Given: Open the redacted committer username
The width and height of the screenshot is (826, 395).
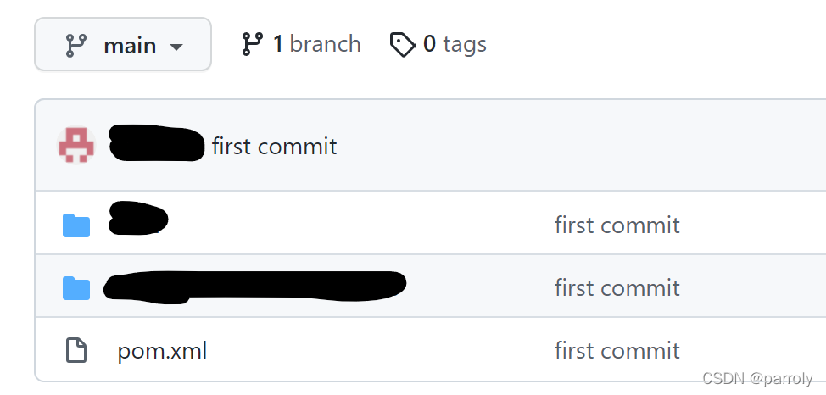Looking at the screenshot, I should [x=156, y=143].
